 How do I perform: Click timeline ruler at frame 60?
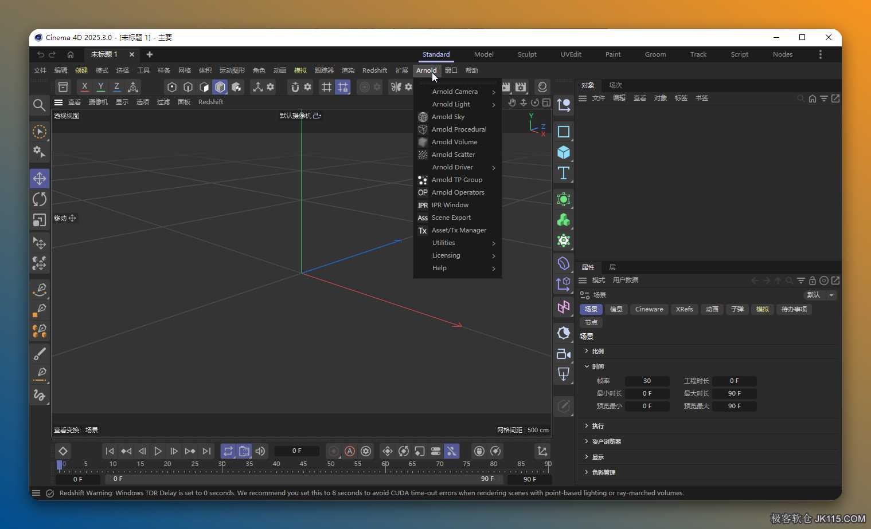click(x=385, y=465)
